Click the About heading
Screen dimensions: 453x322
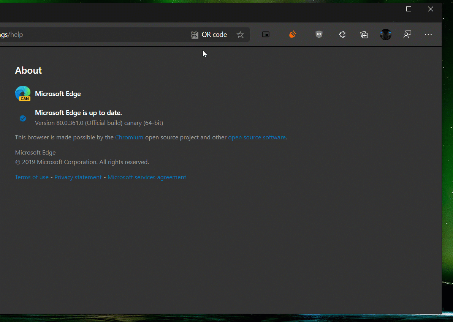coord(28,71)
